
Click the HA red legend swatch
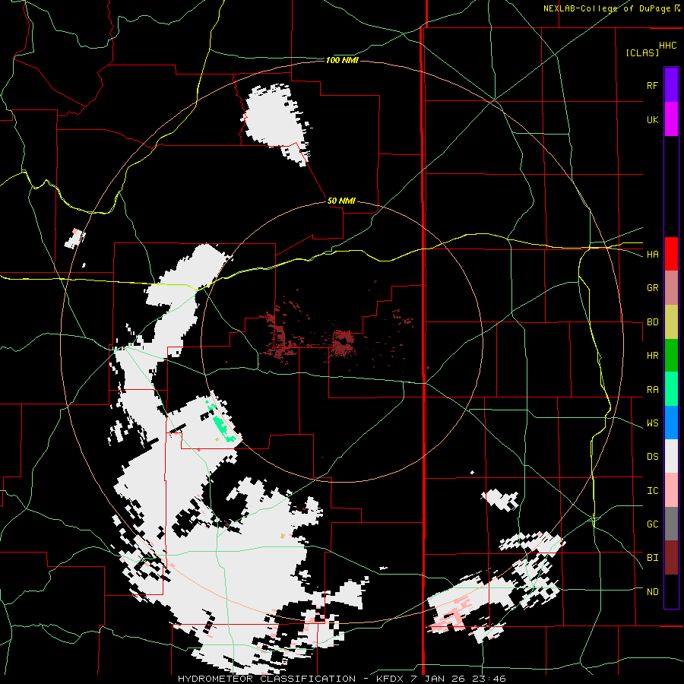(x=671, y=254)
